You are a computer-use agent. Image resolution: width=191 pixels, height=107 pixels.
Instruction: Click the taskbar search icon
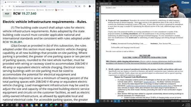click(7, 105)
